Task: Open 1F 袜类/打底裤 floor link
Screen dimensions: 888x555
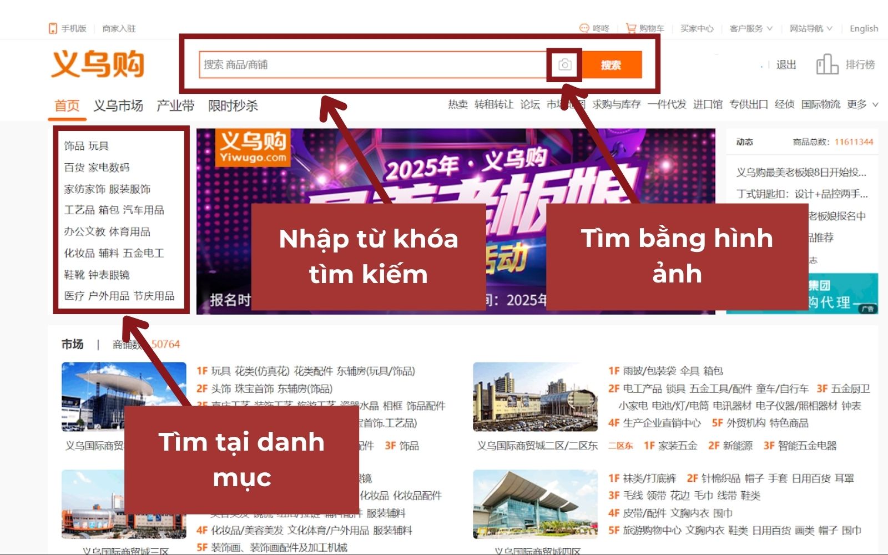Action: [x=642, y=478]
